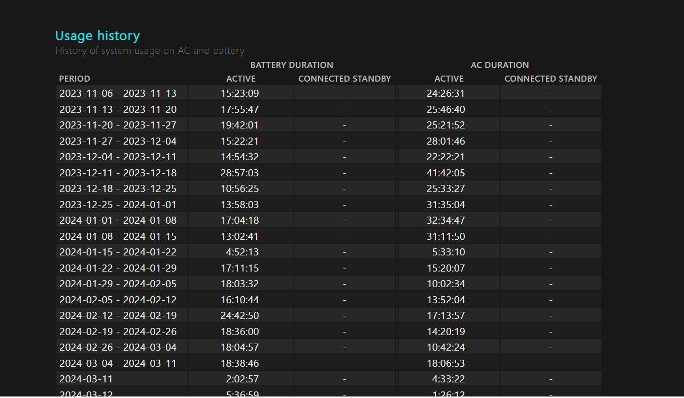Click battery active value 15:23:09
The width and height of the screenshot is (684, 398).
click(x=240, y=93)
